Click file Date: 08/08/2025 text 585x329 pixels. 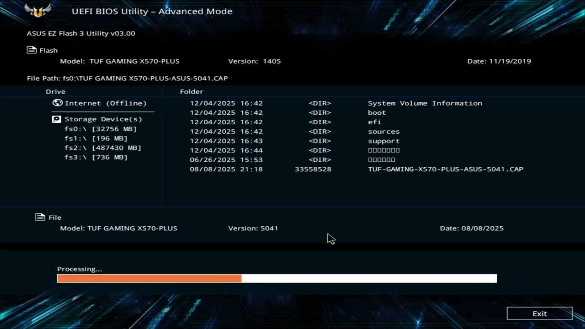click(472, 228)
